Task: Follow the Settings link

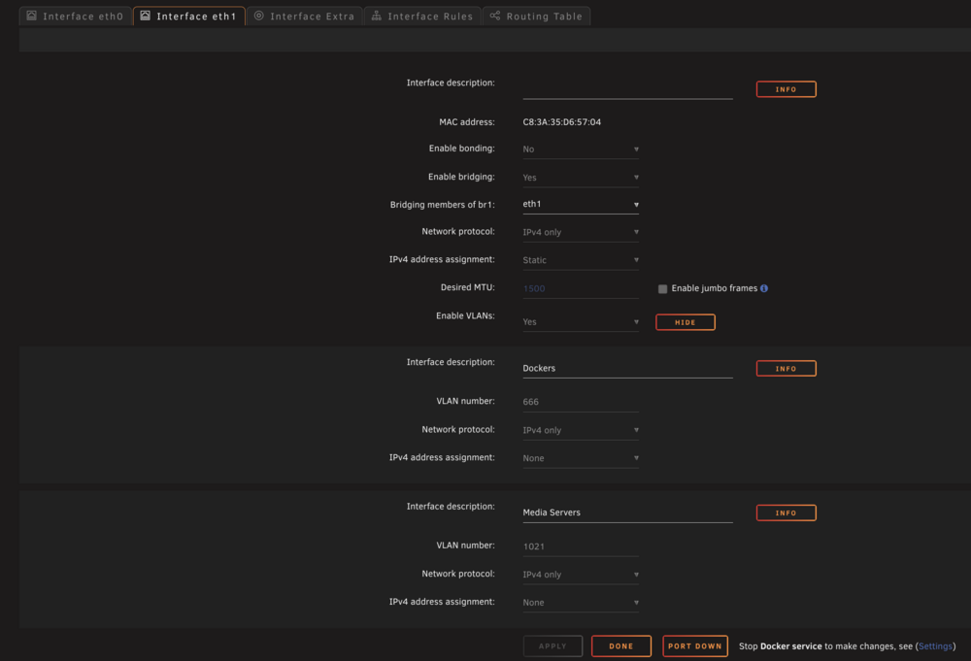Action: [x=935, y=646]
